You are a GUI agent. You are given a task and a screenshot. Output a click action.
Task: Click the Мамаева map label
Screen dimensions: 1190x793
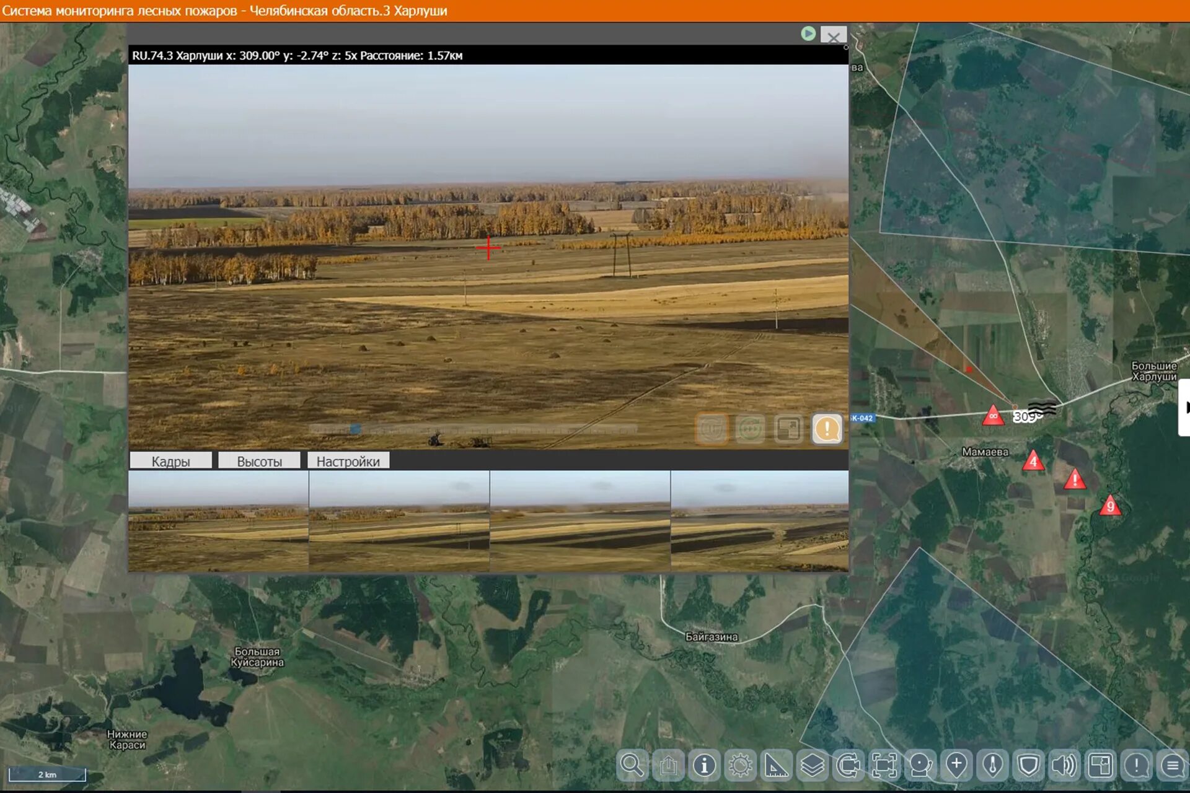pyautogui.click(x=985, y=452)
